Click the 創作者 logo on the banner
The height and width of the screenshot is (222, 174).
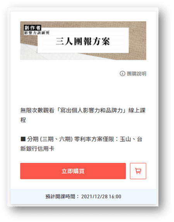tap(32, 27)
